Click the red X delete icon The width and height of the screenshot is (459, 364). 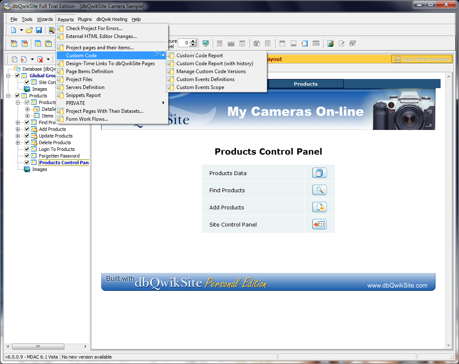(41, 59)
